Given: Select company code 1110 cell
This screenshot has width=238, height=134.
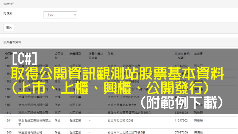Looking at the screenshot, I should pyautogui.click(x=8, y=113).
